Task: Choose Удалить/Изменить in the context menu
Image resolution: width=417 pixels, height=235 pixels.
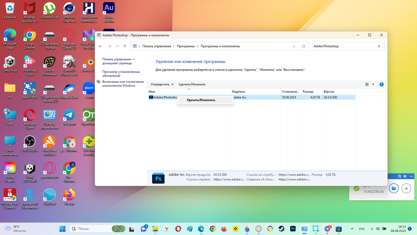Action: tap(205, 100)
